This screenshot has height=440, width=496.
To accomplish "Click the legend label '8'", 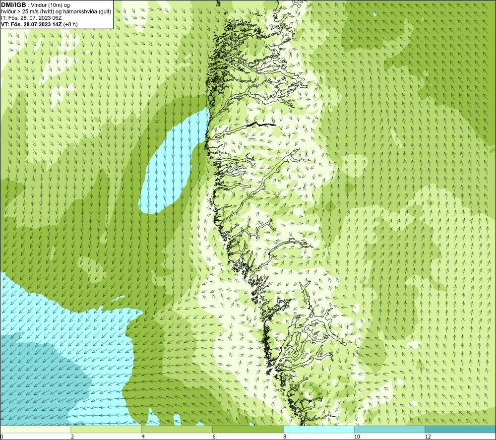I will coord(285,437).
